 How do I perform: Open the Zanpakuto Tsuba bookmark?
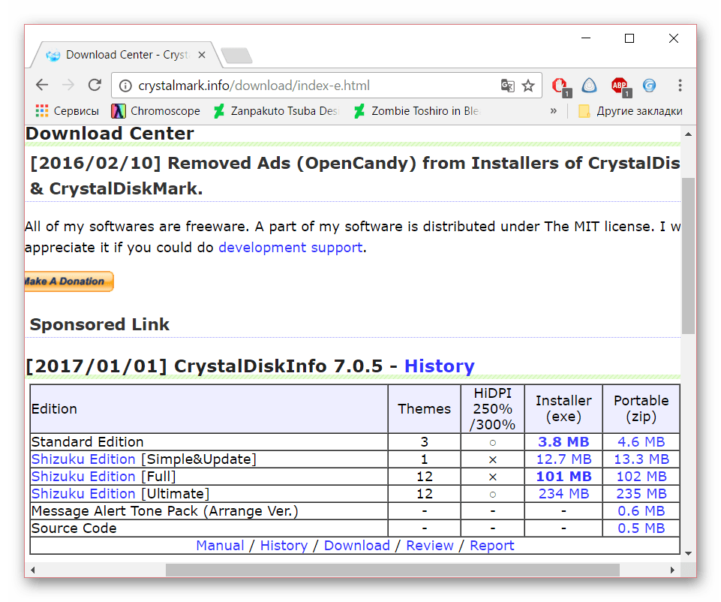[x=276, y=111]
